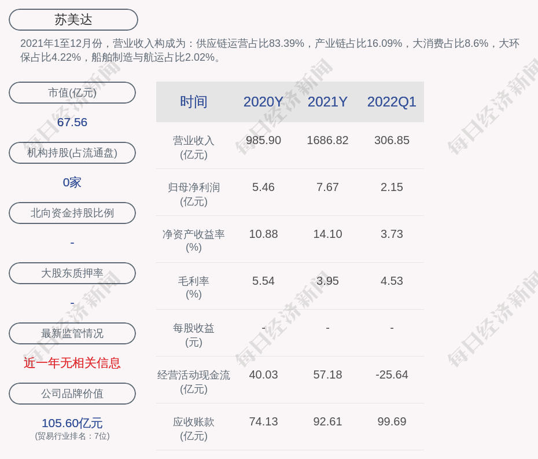This screenshot has width=538, height=459.
Task: Click ROE value 10.88
Action: coord(263,234)
